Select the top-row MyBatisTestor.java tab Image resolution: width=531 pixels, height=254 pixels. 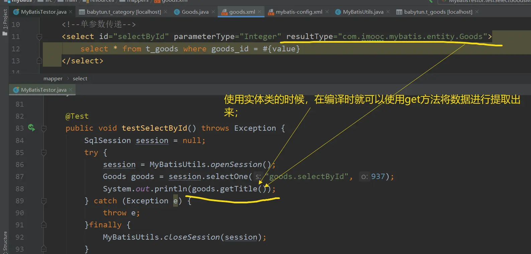pyautogui.click(x=43, y=12)
